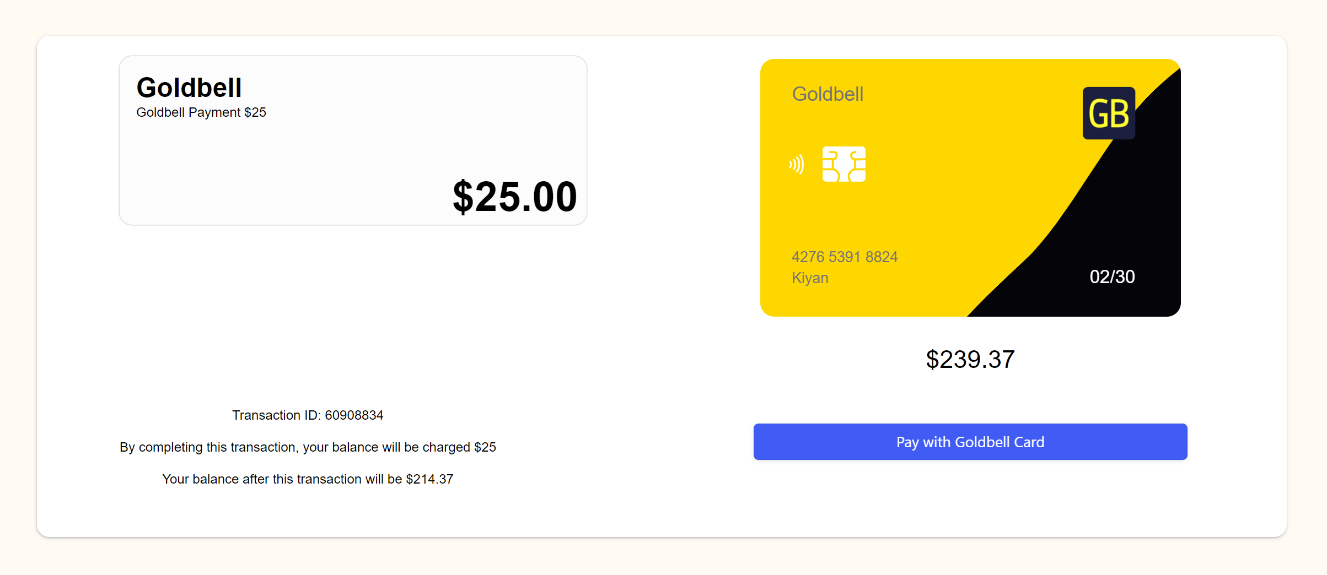Click the bold Goldbell merchant heading

pyautogui.click(x=189, y=88)
